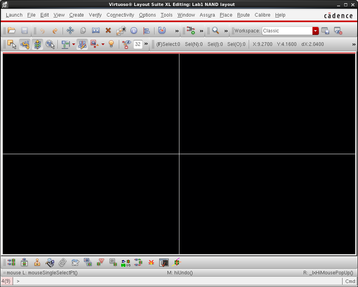Click the boxed green component icon

(24, 262)
